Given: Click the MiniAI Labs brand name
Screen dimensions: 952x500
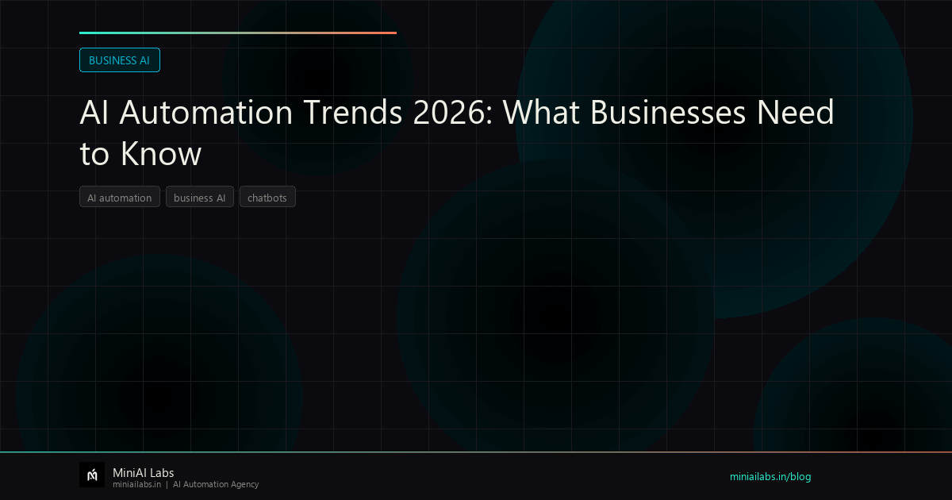Looking at the screenshot, I should pyautogui.click(x=144, y=473).
